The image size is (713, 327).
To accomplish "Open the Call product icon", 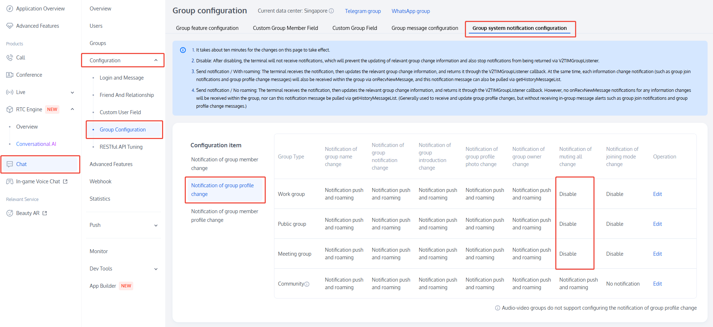I will pyautogui.click(x=10, y=58).
